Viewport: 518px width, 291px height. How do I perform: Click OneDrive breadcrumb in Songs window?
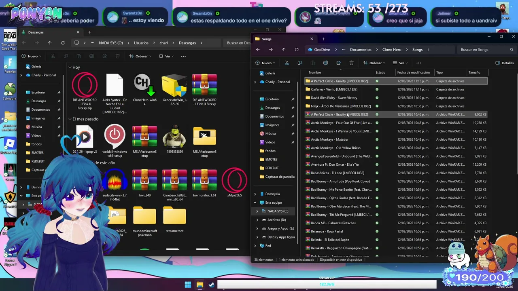point(322,50)
